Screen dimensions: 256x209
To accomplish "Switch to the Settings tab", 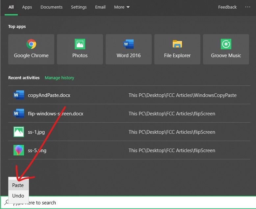I will [79, 7].
